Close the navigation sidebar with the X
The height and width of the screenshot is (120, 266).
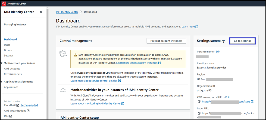point(41,12)
